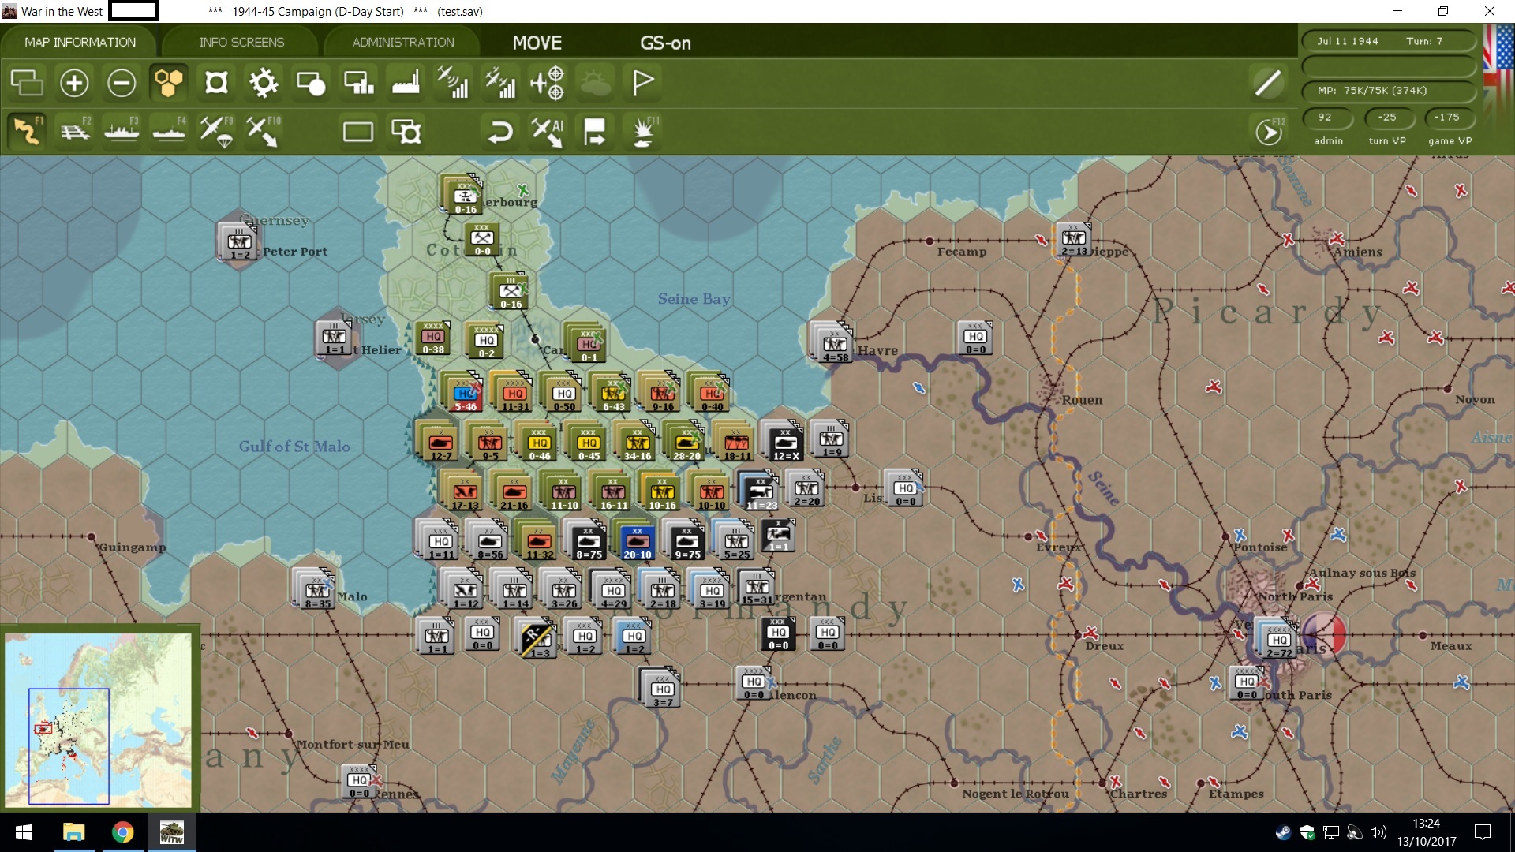This screenshot has width=1515, height=852.
Task: Open File Explorer from the taskbar
Action: click(x=73, y=832)
